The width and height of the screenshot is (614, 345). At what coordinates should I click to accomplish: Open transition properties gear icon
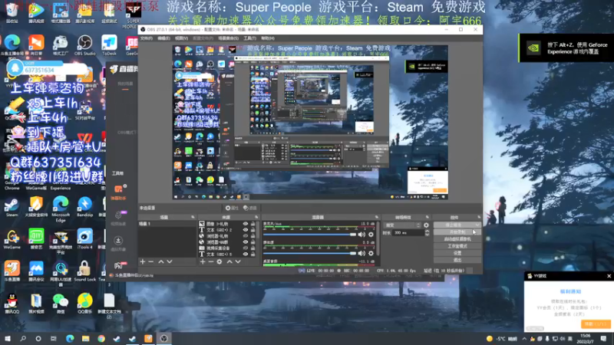point(426,225)
